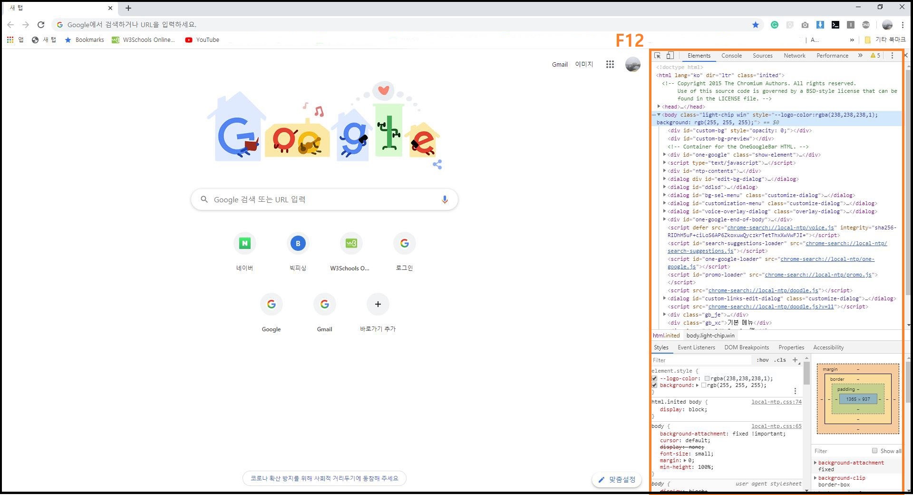Expand the div one-google node
The height and width of the screenshot is (495, 913).
pos(665,155)
